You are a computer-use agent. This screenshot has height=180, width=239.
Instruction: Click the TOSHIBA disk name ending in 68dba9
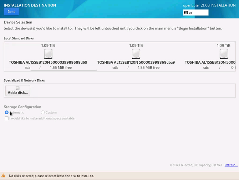point(136,62)
